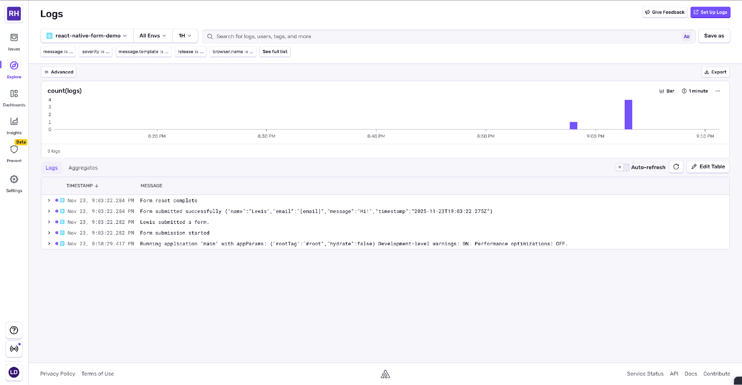Open the Issues section in the sidebar
Image resolution: width=742 pixels, height=385 pixels.
(x=14, y=41)
